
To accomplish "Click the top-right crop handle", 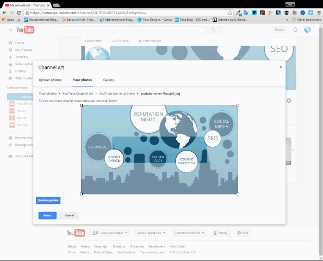I will [x=238, y=105].
